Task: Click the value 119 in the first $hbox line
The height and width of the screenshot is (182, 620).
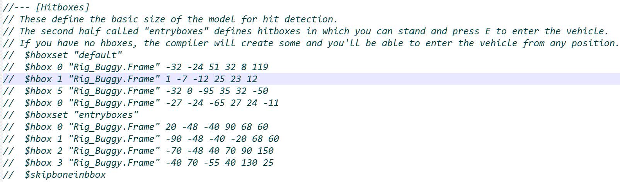Action: click(x=260, y=67)
